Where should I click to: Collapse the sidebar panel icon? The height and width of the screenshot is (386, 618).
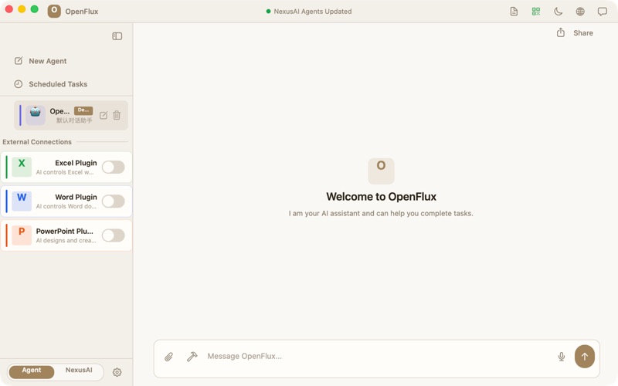point(117,36)
